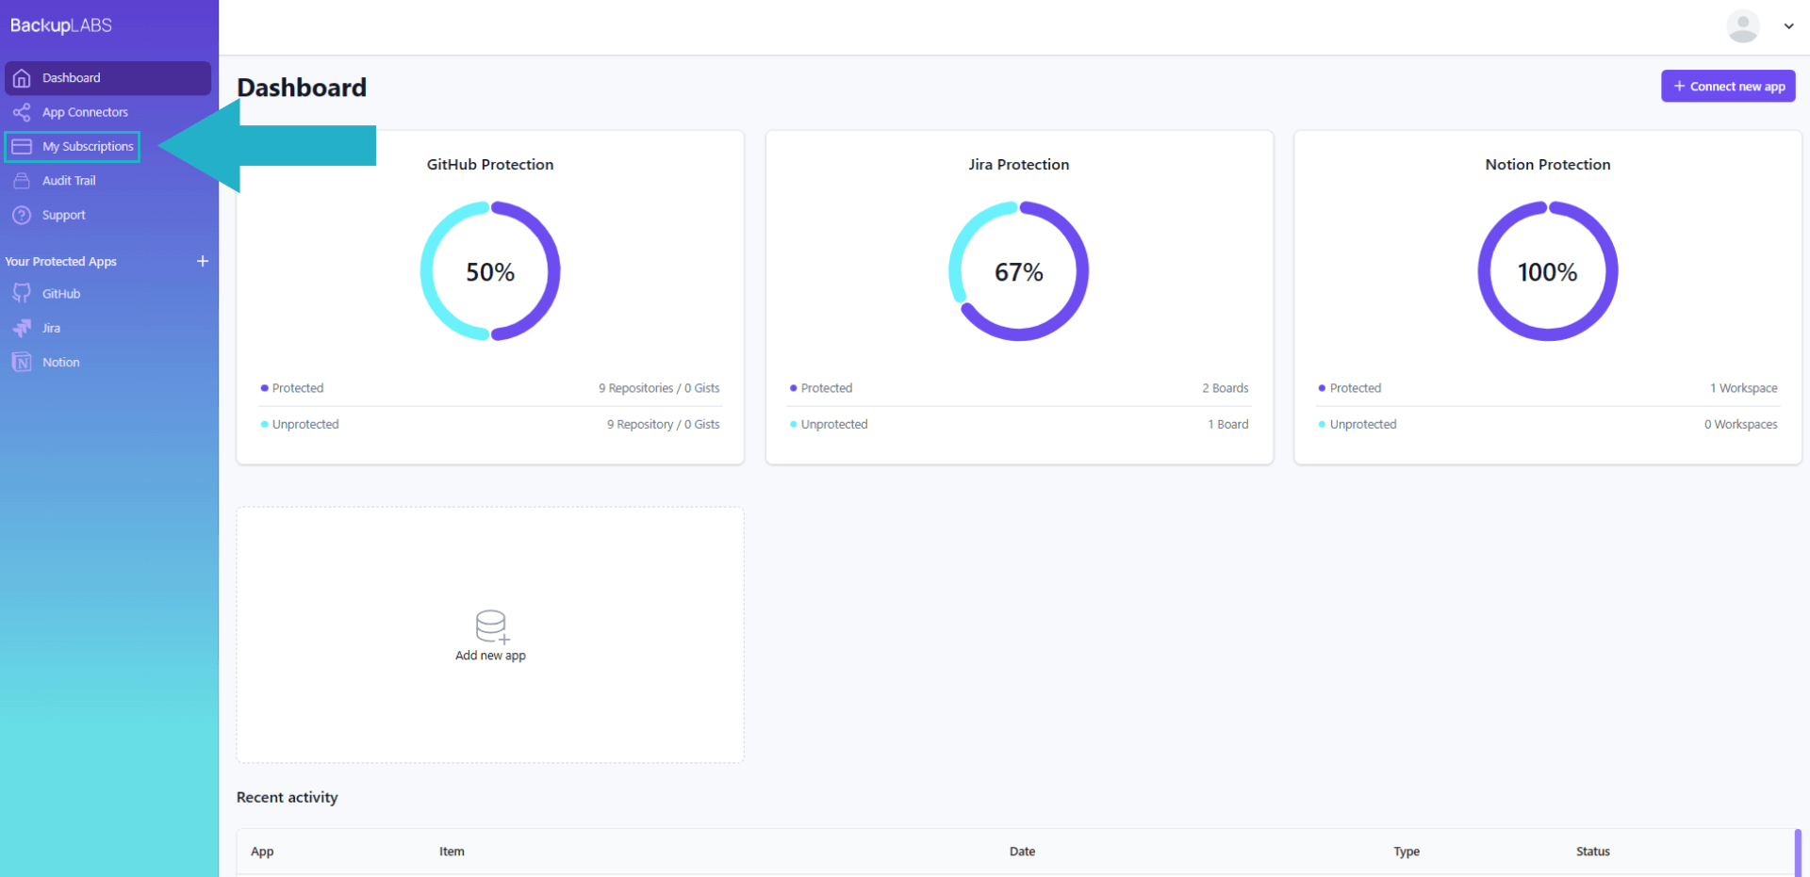Select Jira under protected apps

51,328
